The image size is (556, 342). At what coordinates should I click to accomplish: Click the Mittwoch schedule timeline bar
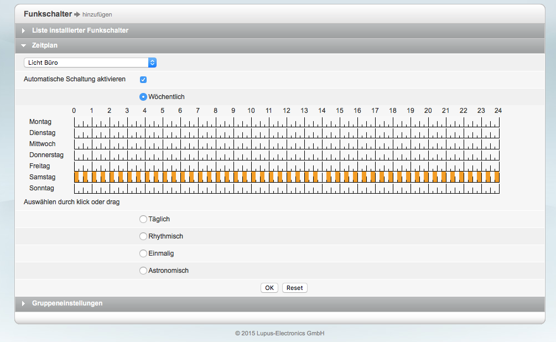coord(287,144)
